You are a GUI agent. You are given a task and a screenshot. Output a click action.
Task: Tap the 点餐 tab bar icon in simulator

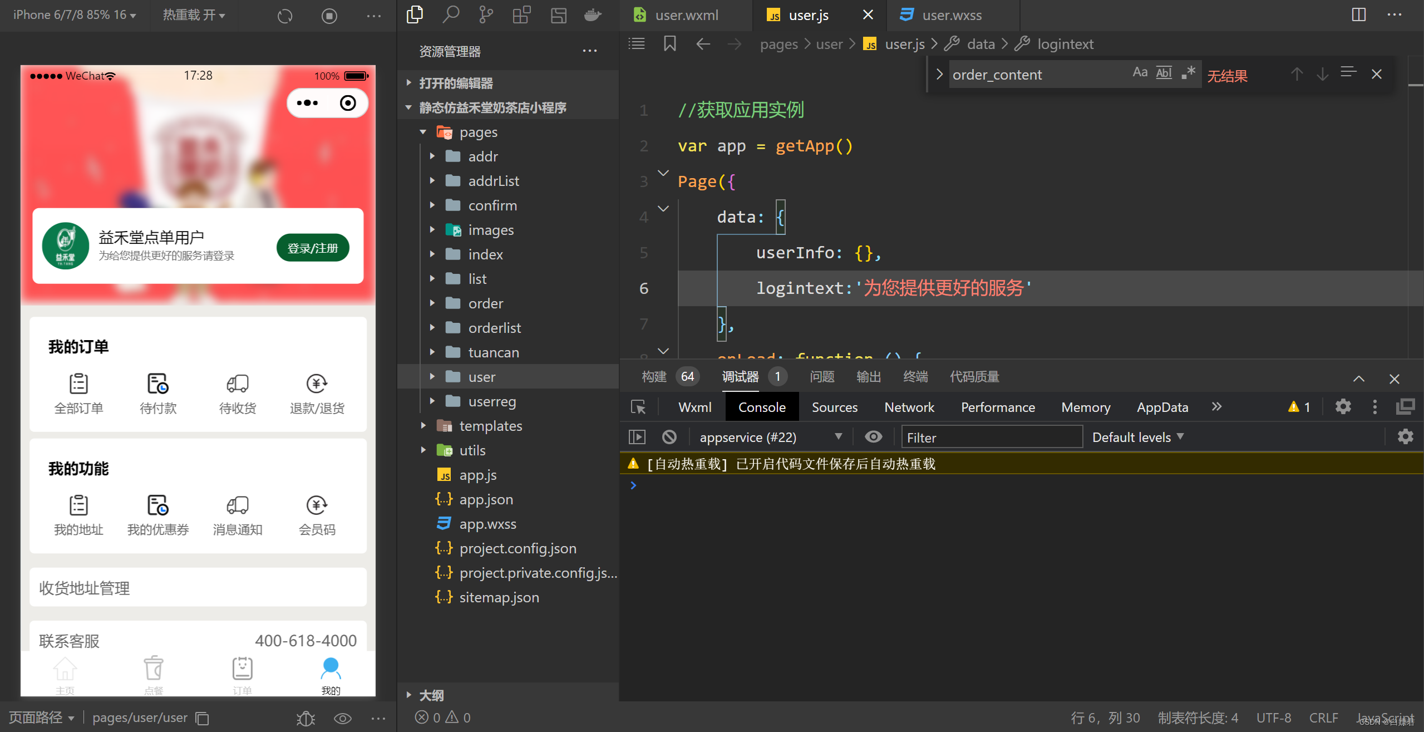(154, 669)
